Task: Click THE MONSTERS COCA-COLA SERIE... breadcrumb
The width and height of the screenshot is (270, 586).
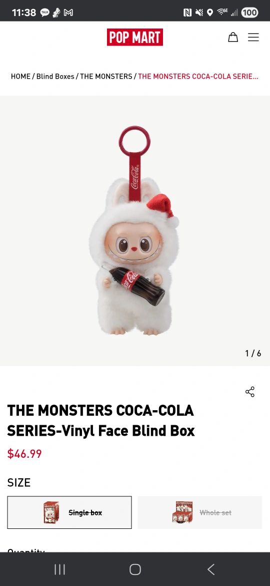Action: click(x=198, y=76)
